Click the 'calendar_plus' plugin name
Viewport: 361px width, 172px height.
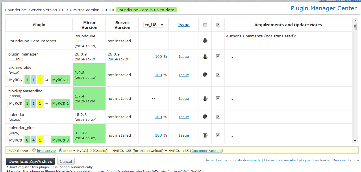(21, 128)
